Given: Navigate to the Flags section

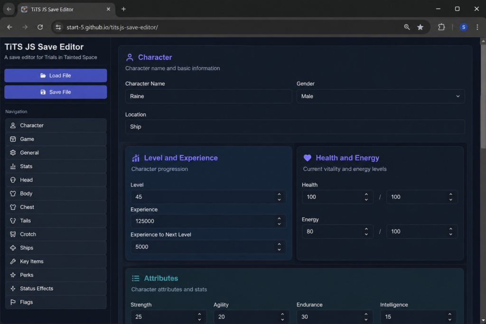Looking at the screenshot, I should 56,302.
